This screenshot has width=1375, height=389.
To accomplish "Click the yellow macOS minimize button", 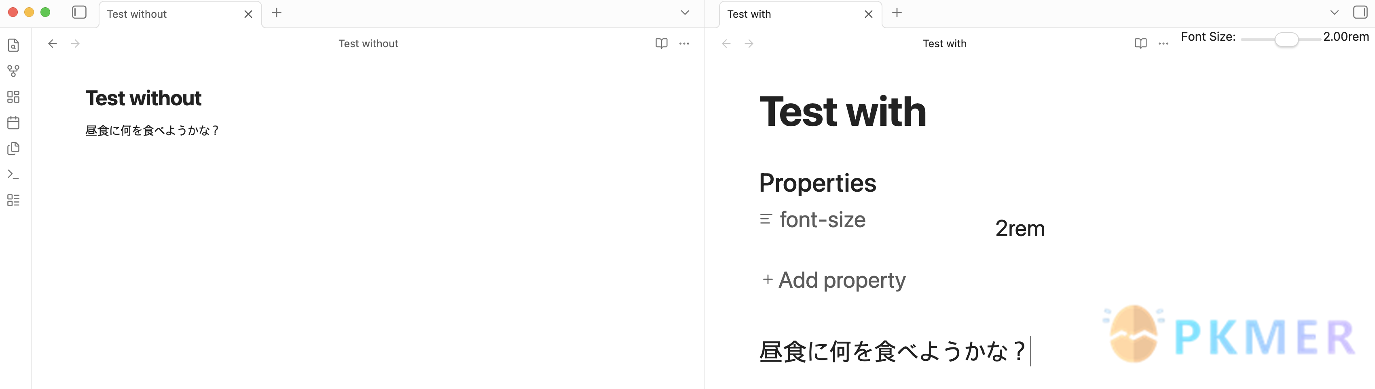I will 30,12.
